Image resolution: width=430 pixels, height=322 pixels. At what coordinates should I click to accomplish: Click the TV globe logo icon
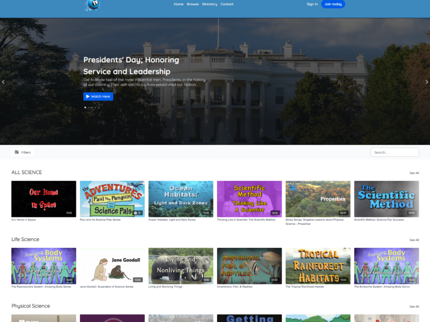click(x=92, y=5)
